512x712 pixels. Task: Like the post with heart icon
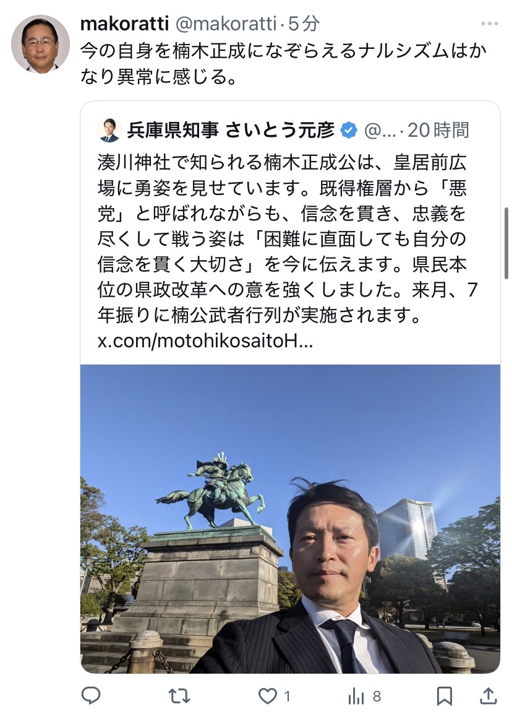[x=267, y=696]
